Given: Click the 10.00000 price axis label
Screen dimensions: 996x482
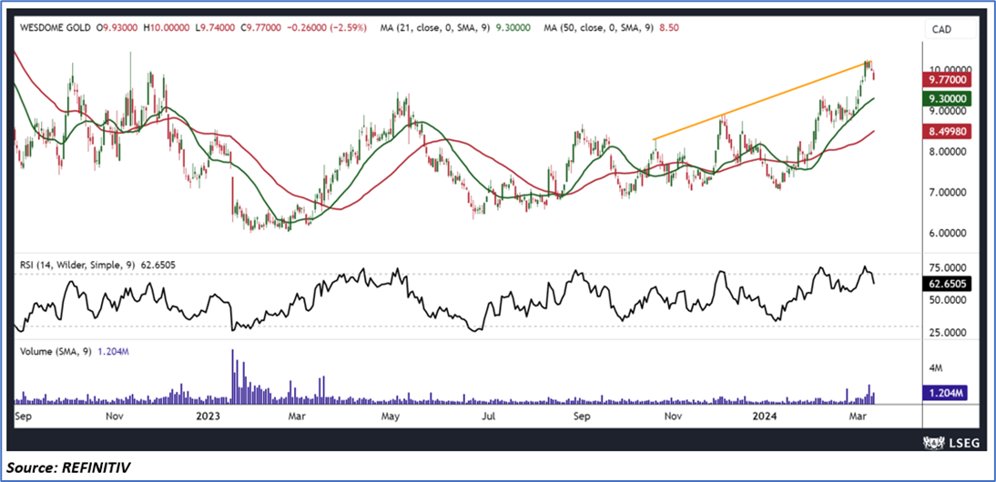Looking at the screenshot, I should coord(949,69).
